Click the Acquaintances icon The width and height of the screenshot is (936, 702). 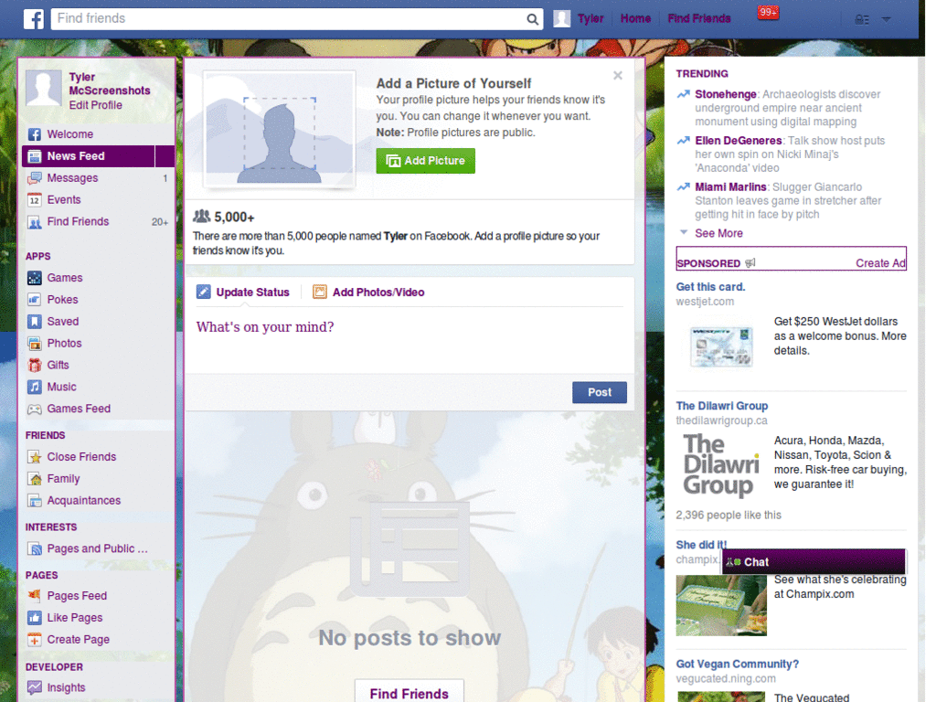(35, 501)
